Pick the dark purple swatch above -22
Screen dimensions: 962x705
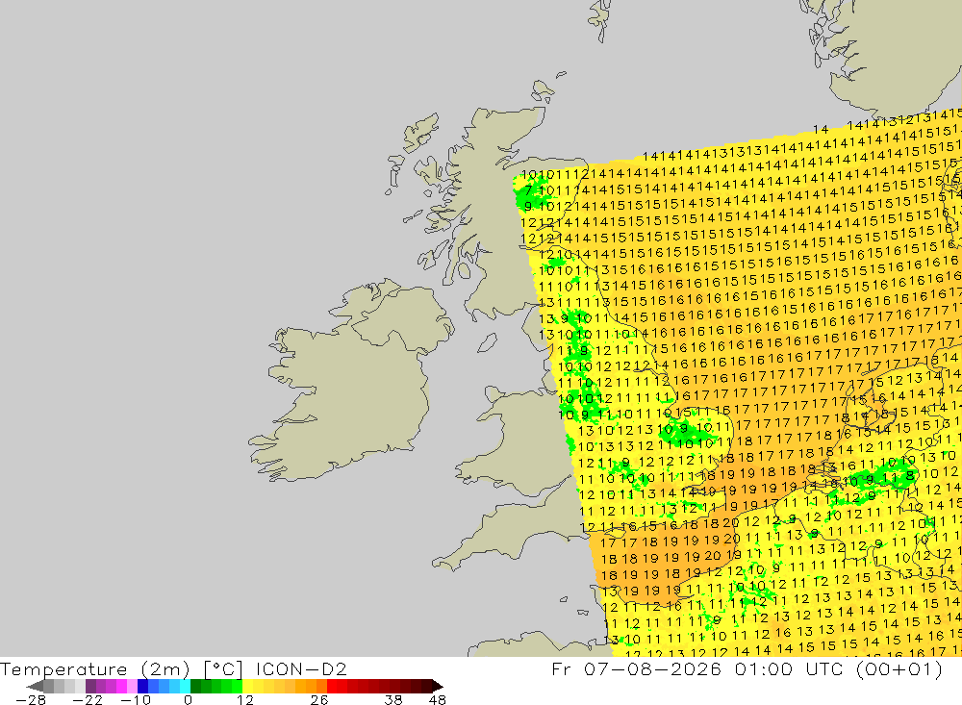(90, 686)
